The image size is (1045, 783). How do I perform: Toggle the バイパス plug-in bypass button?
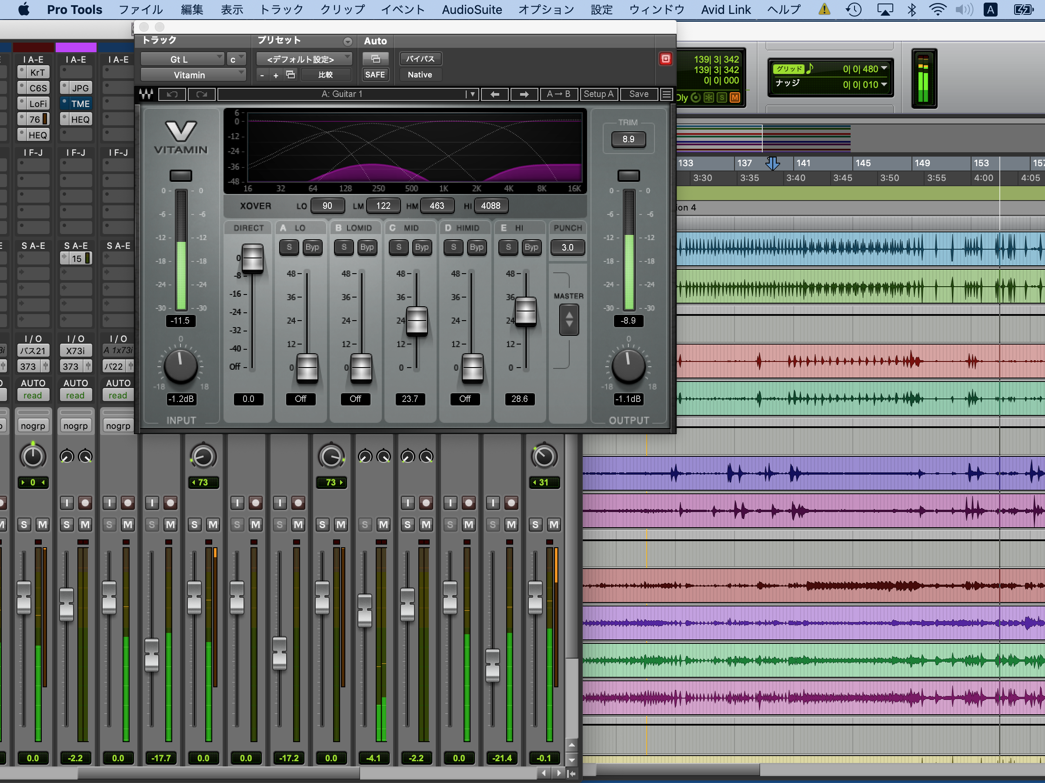pyautogui.click(x=421, y=59)
